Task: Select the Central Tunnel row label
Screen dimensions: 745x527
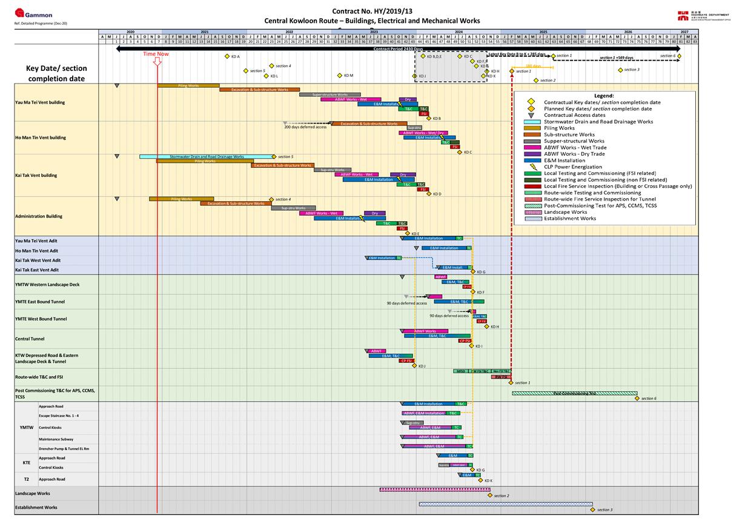Action: tap(30, 339)
